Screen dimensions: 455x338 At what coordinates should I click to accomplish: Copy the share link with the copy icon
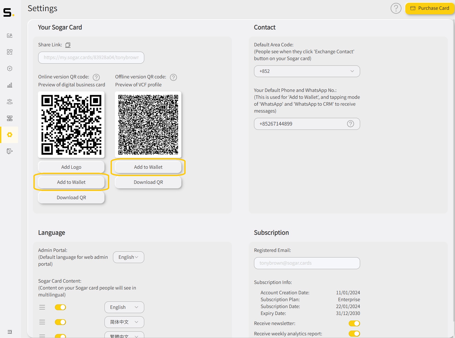click(x=68, y=45)
